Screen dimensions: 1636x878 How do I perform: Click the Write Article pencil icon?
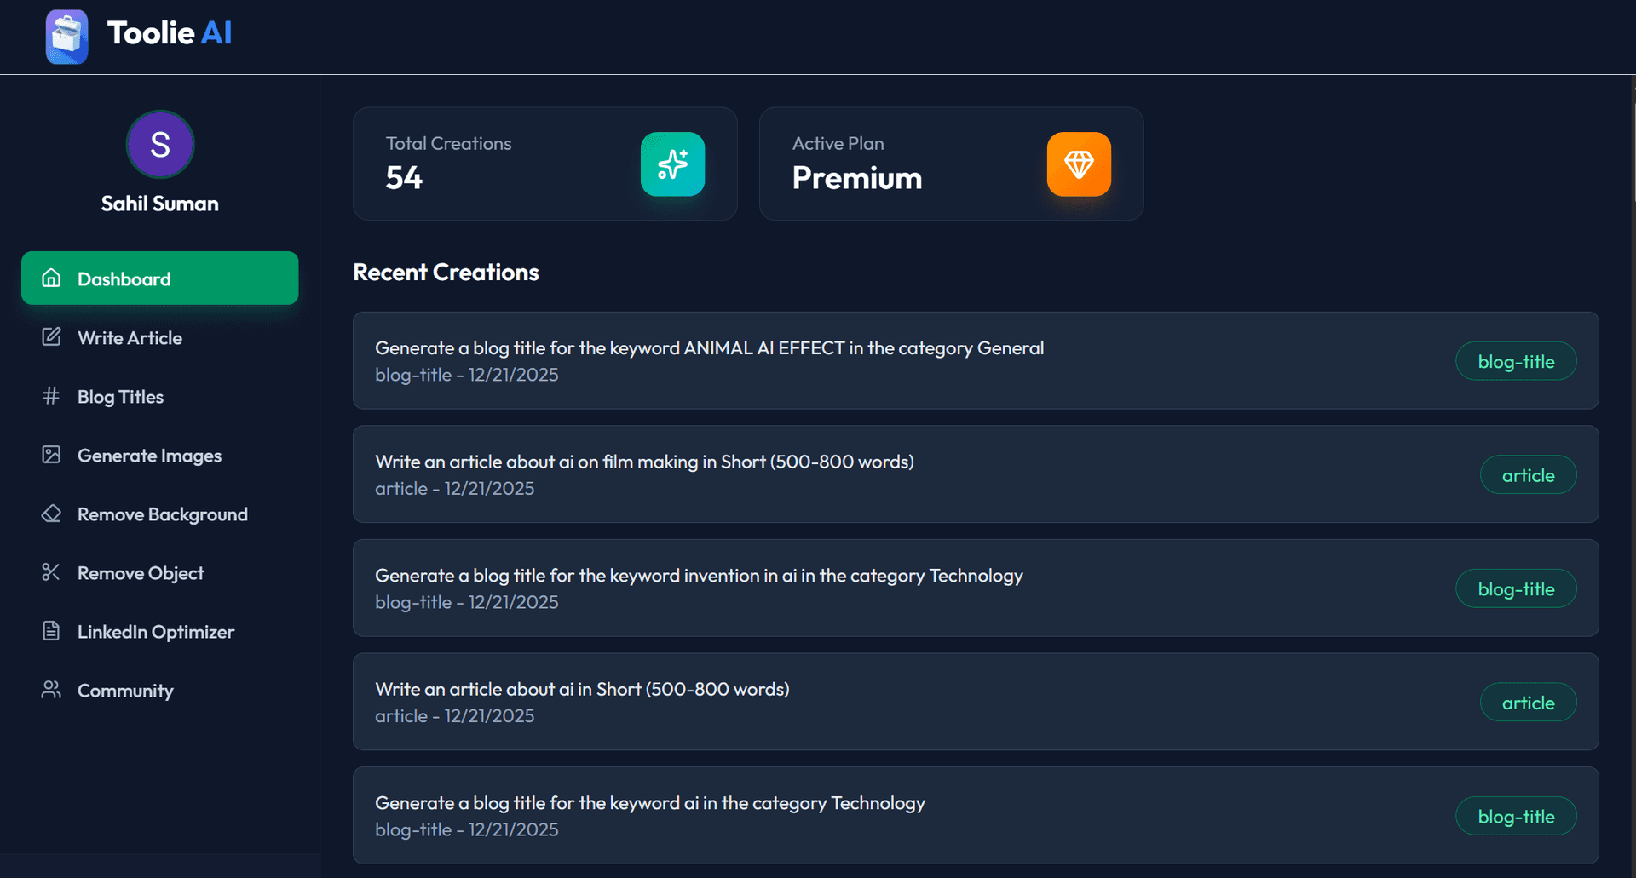coord(51,336)
